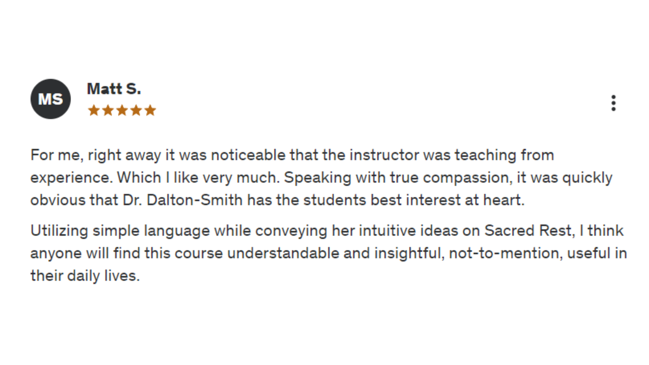Select the fifth star in the rating
Viewport: 649px width, 365px height.
pyautogui.click(x=150, y=110)
